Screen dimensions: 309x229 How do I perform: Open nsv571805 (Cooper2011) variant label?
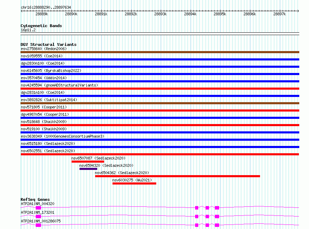44,107
